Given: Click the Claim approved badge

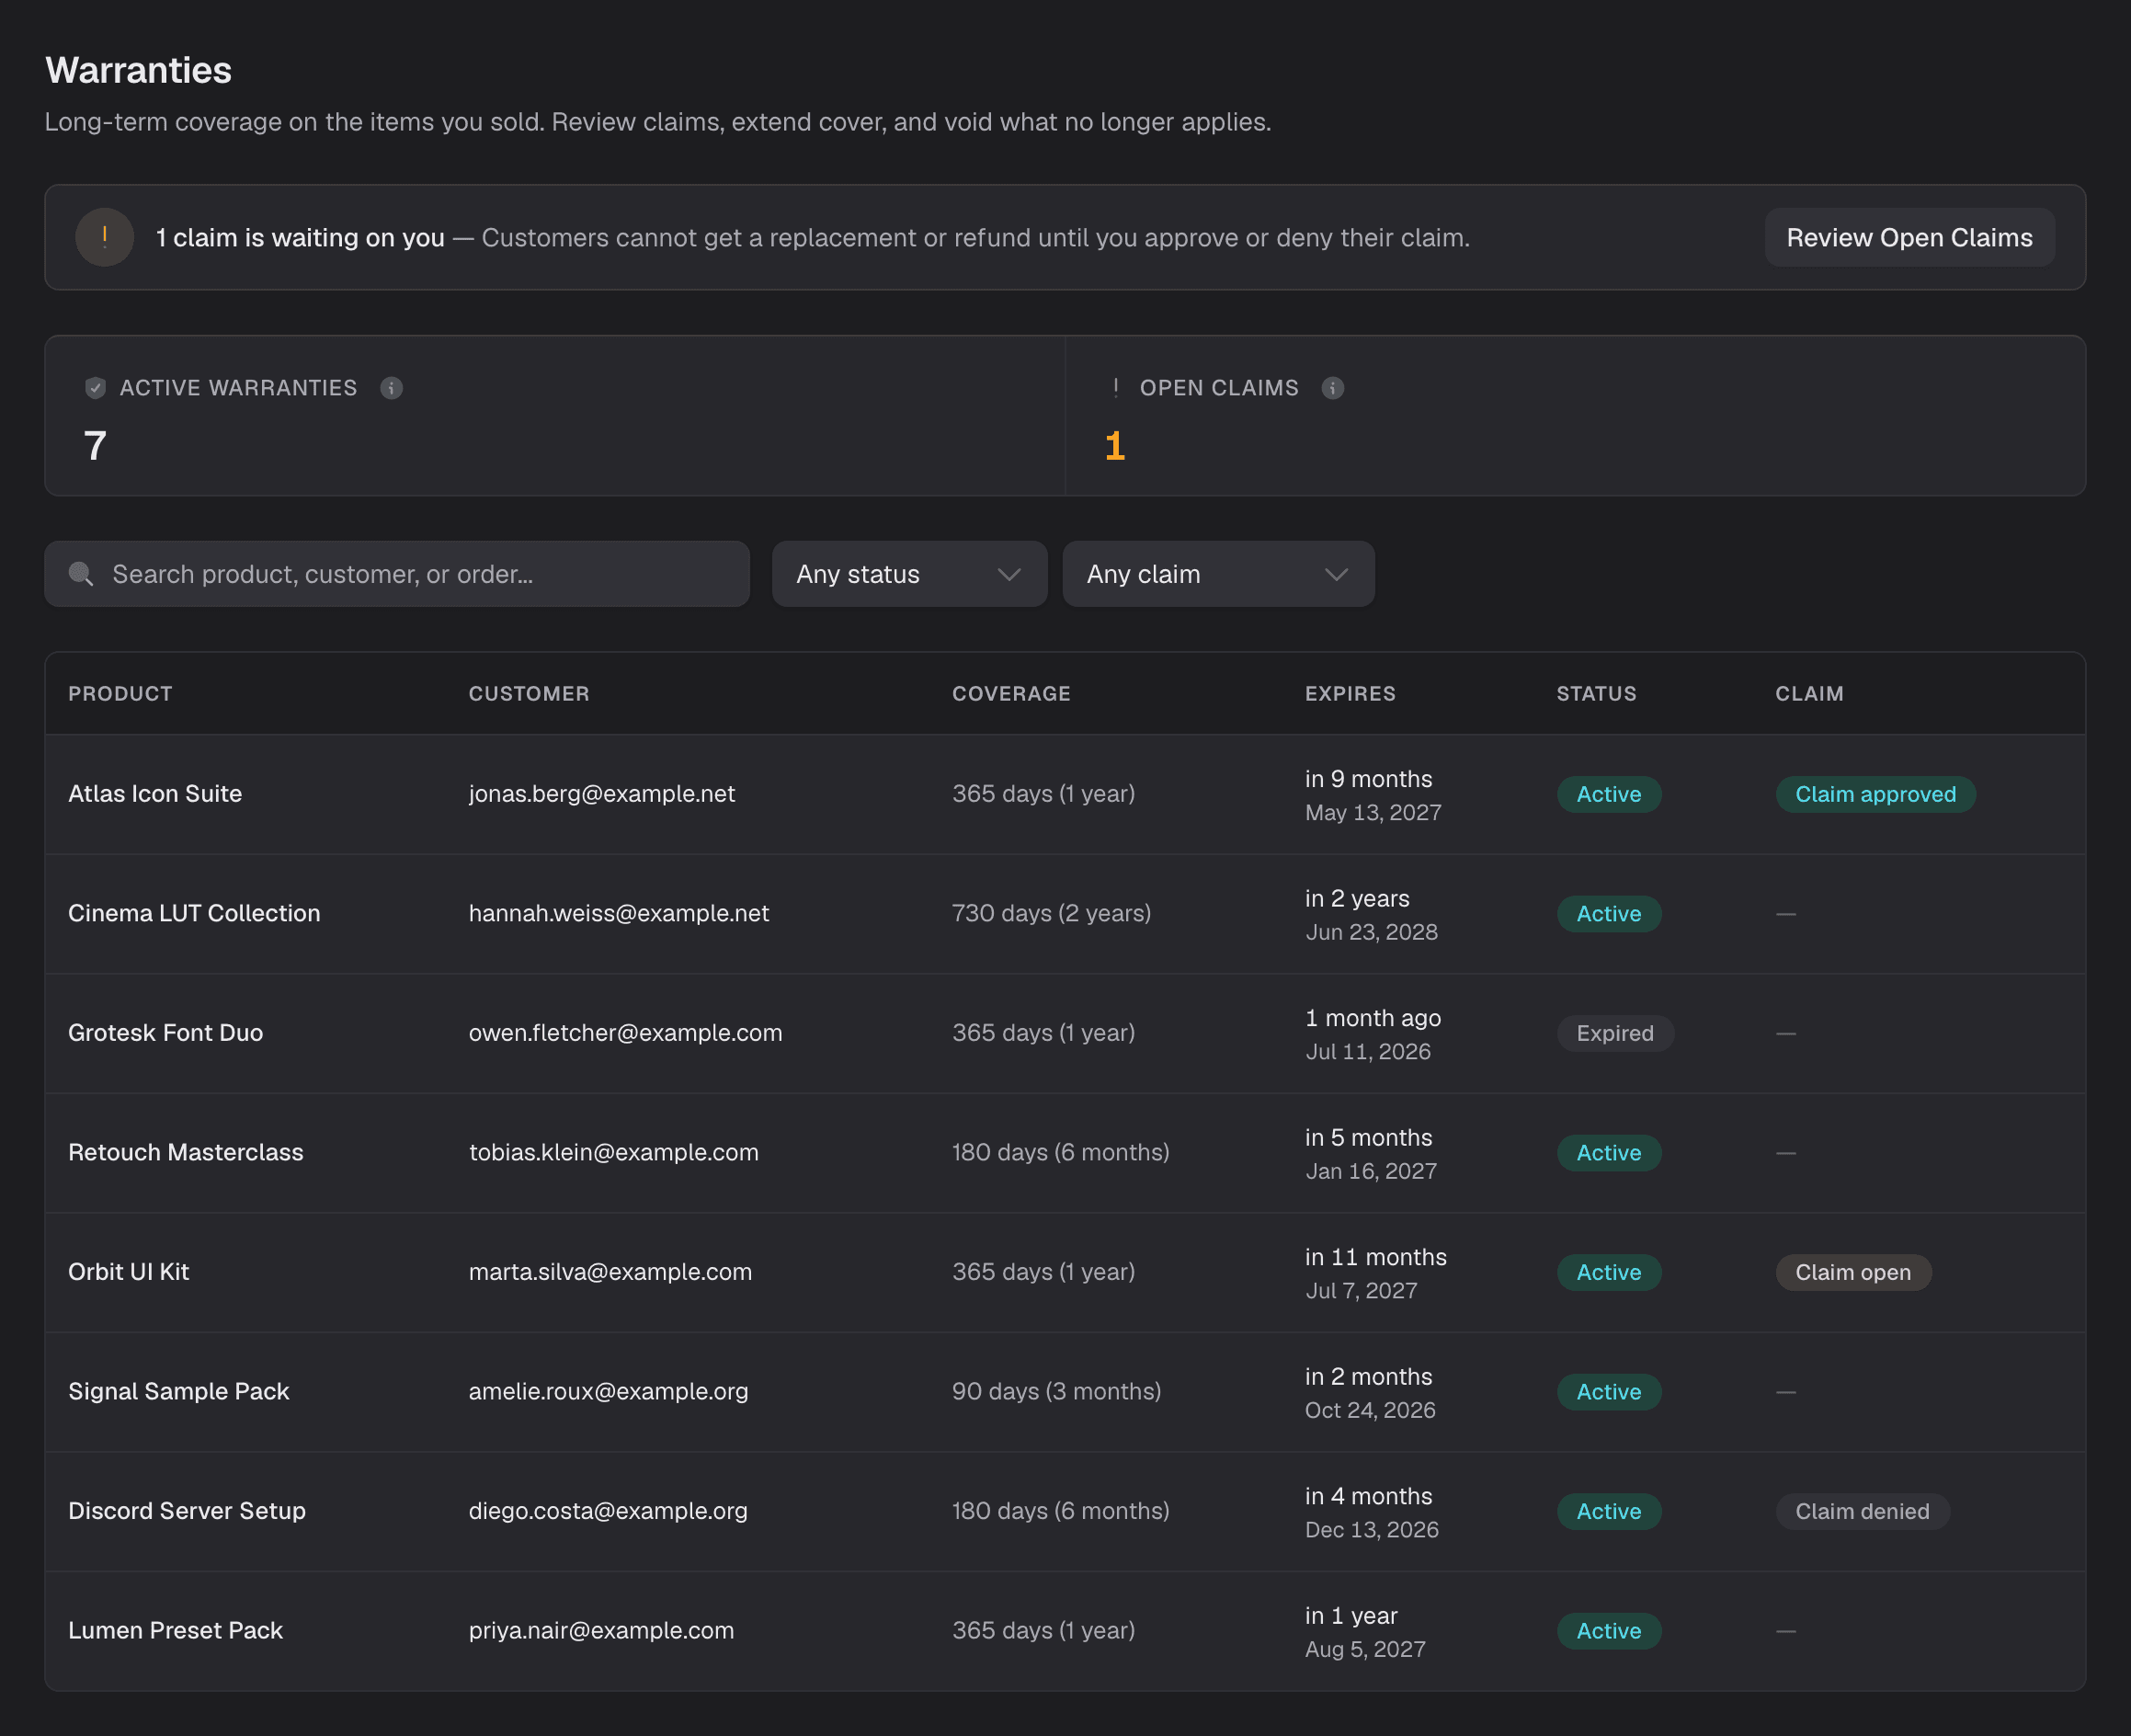Looking at the screenshot, I should (1875, 794).
